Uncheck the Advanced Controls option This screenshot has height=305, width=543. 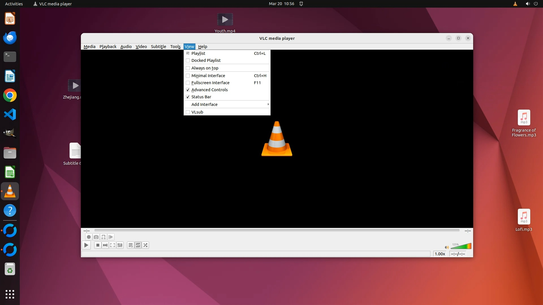tap(209, 90)
